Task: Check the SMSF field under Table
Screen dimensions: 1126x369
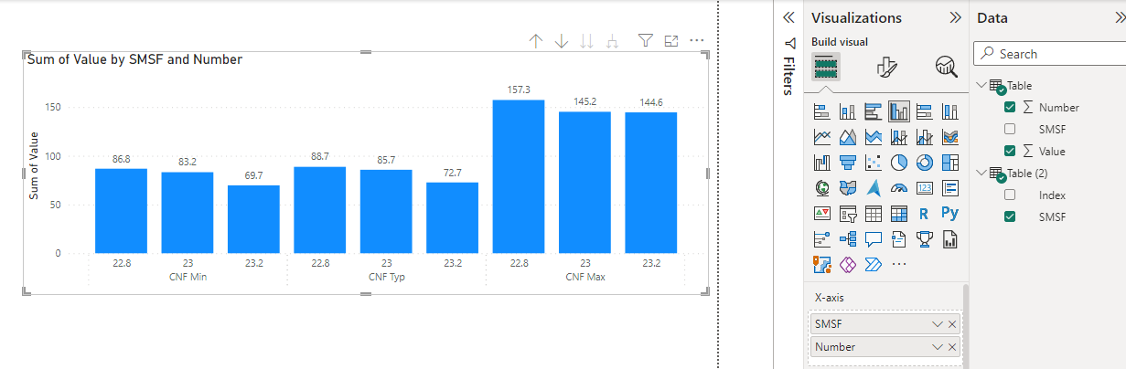Action: tap(1010, 129)
